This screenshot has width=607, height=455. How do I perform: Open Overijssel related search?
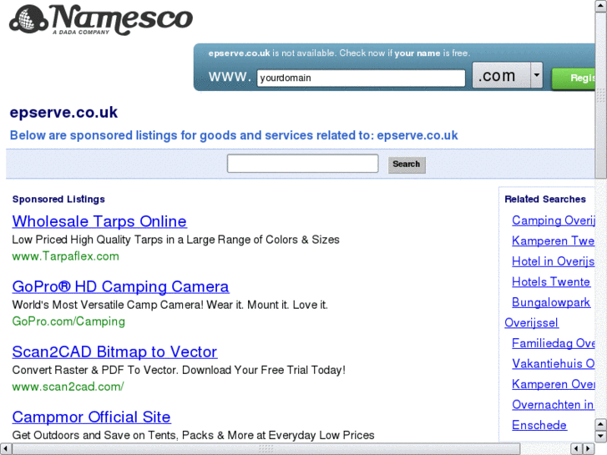[x=532, y=323]
